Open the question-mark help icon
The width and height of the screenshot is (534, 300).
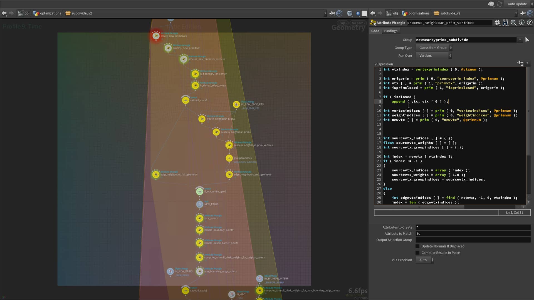530,22
